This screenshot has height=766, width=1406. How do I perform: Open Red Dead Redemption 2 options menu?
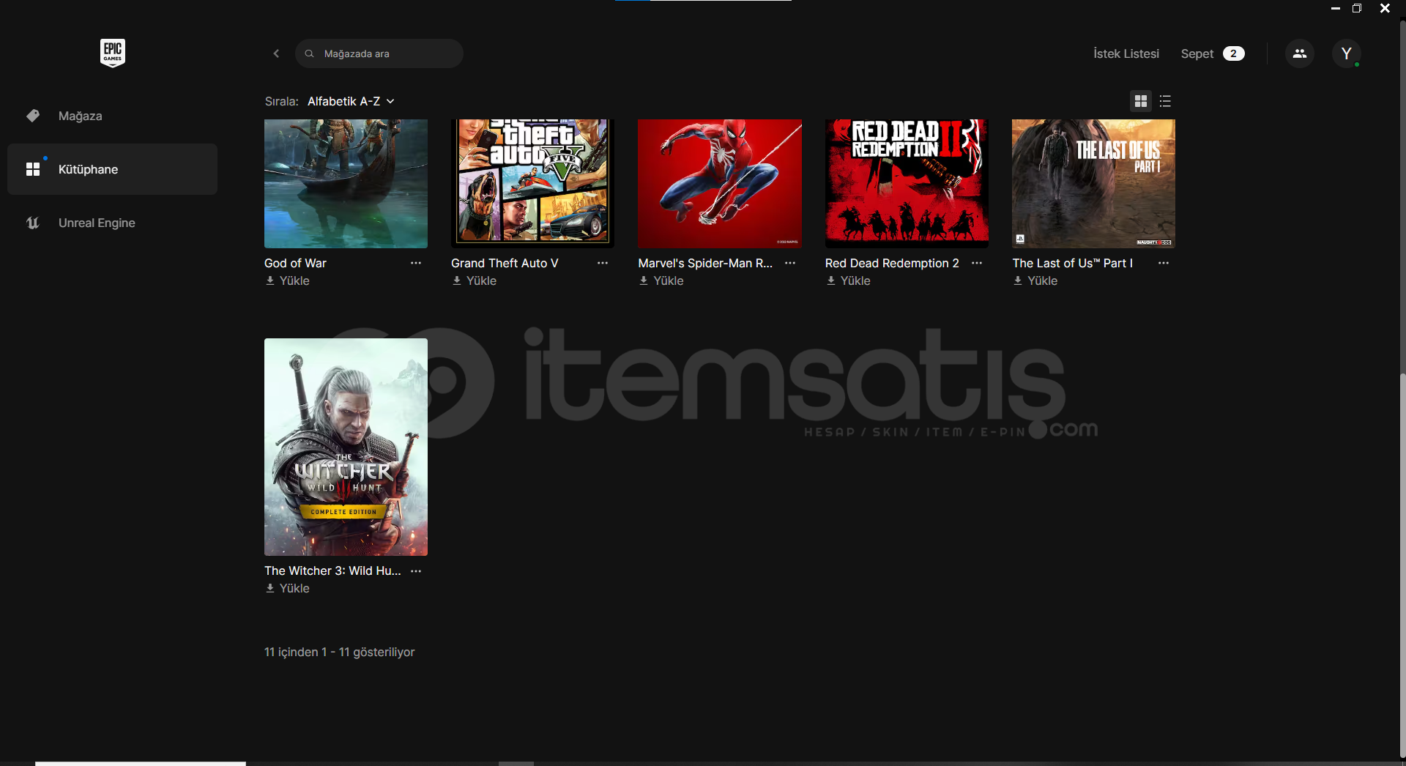(977, 263)
